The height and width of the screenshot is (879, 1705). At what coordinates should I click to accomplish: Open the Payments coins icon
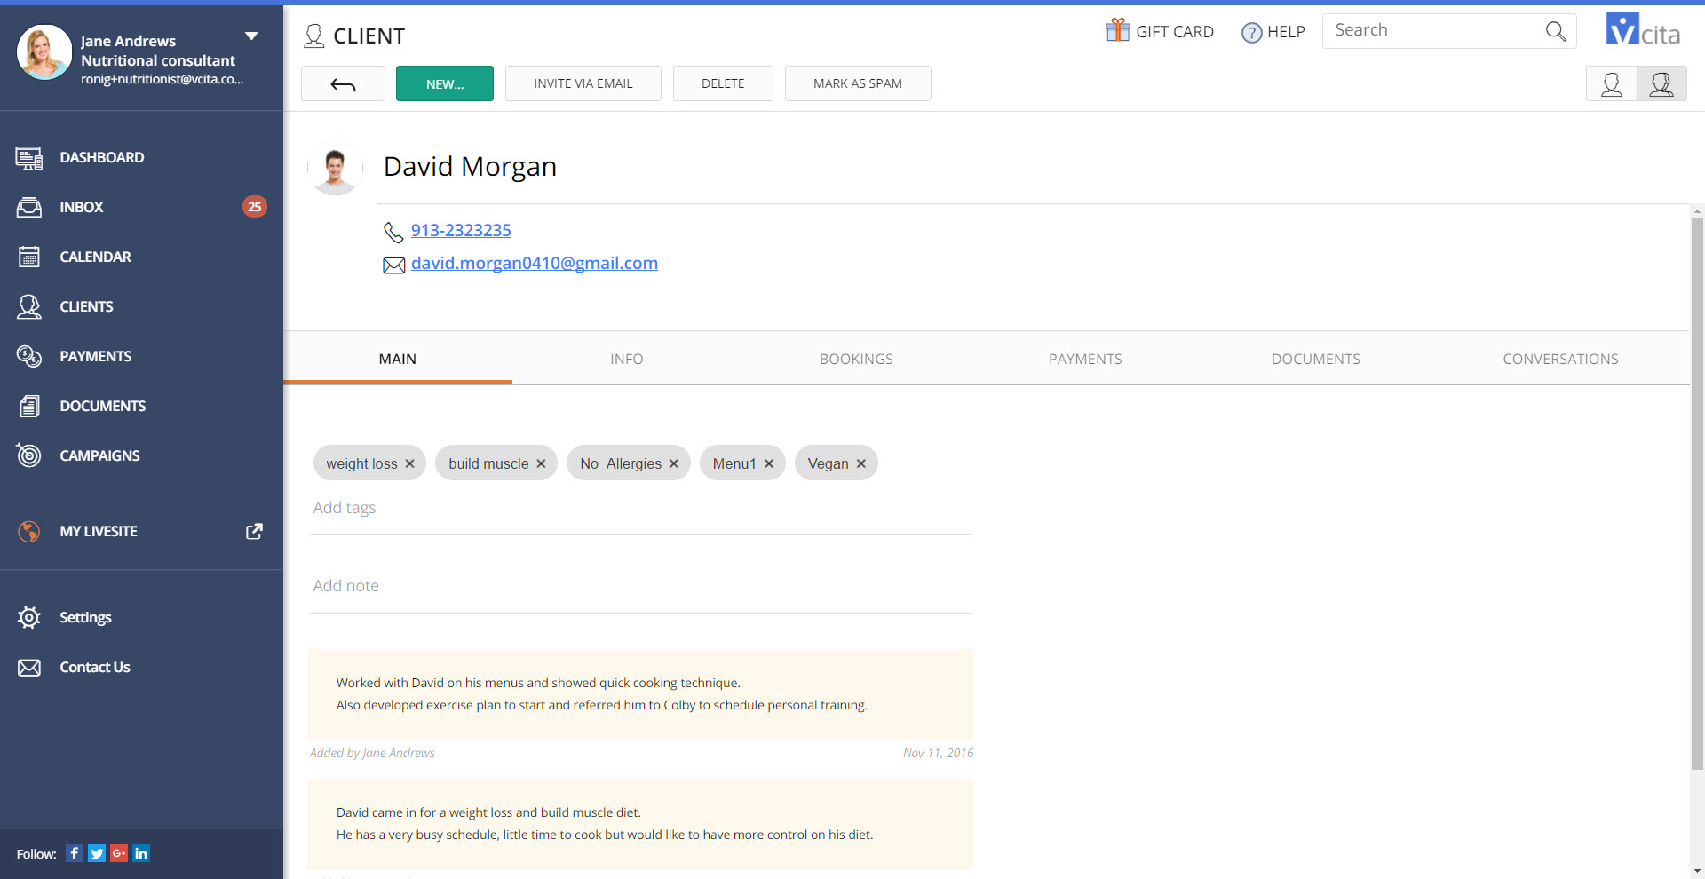tap(29, 357)
